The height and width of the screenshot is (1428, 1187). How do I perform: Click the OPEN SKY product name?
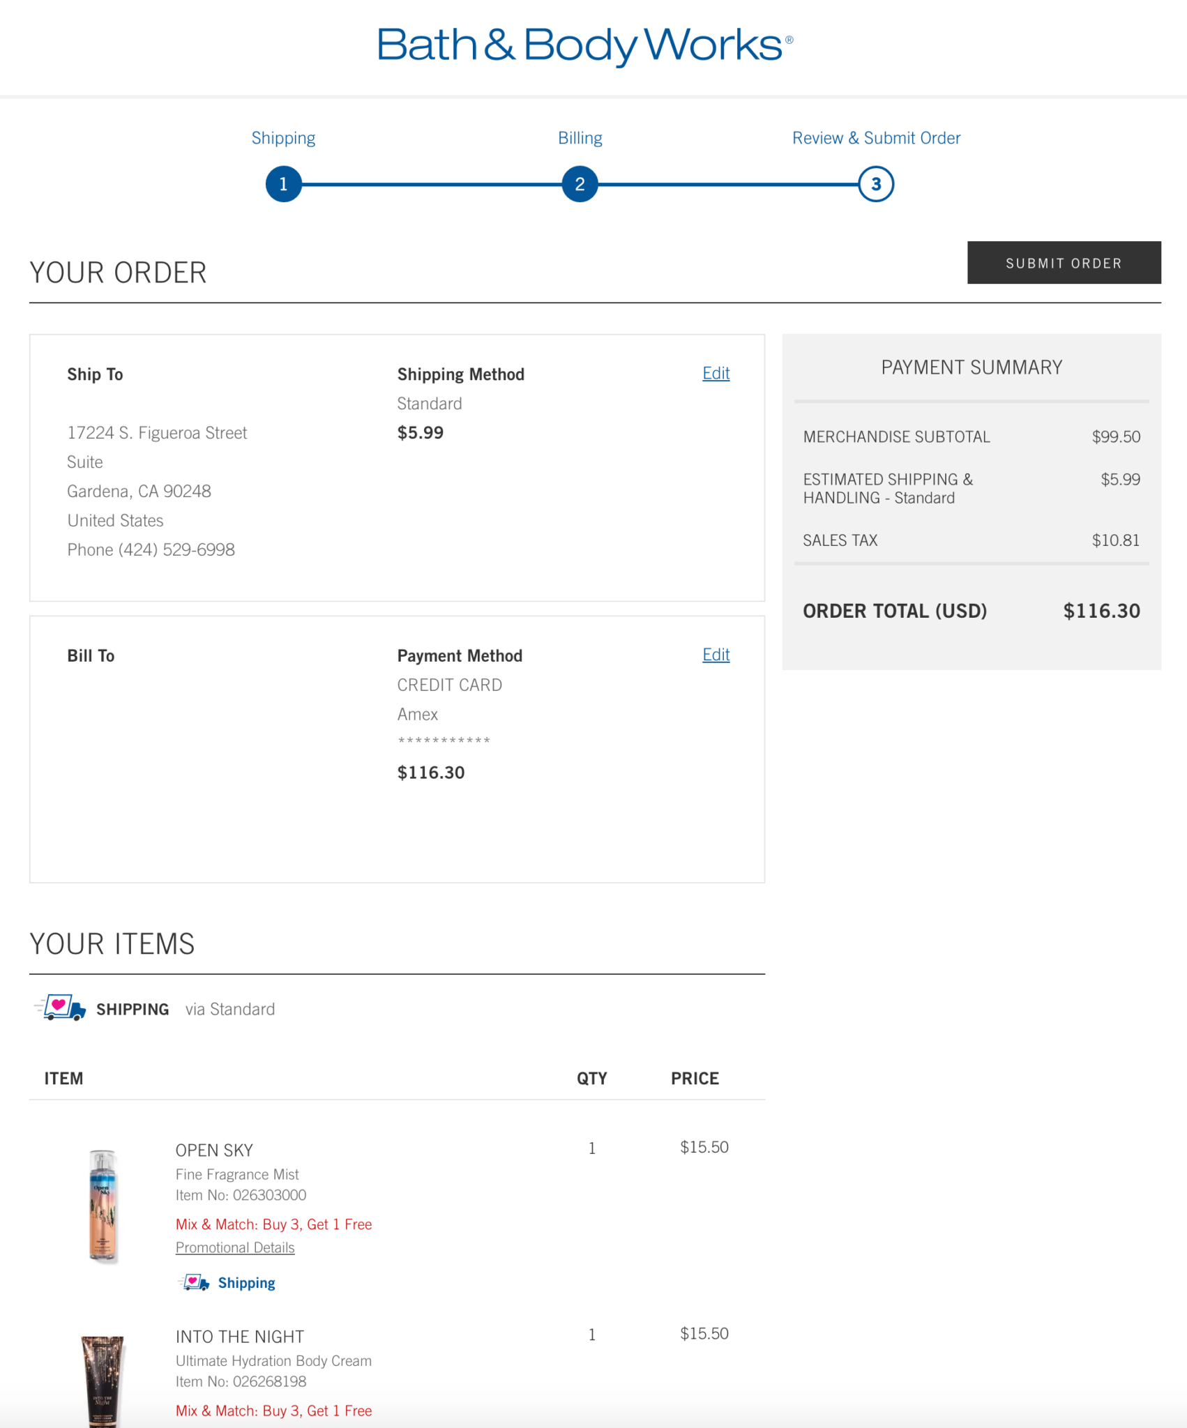pos(214,1150)
